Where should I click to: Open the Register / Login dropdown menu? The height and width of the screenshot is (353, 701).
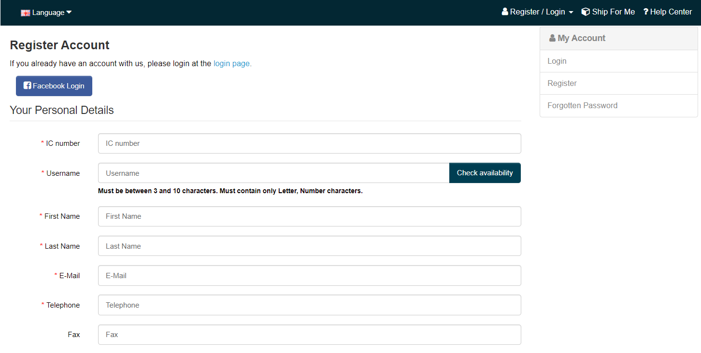click(x=537, y=12)
